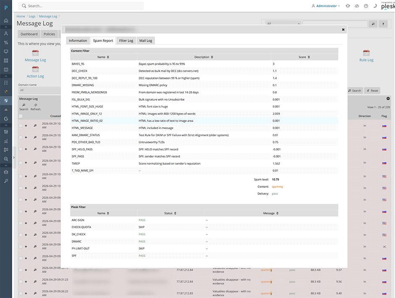Check the fourth message row checkbox
This screenshot has width=395, height=298.
tap(21, 163)
